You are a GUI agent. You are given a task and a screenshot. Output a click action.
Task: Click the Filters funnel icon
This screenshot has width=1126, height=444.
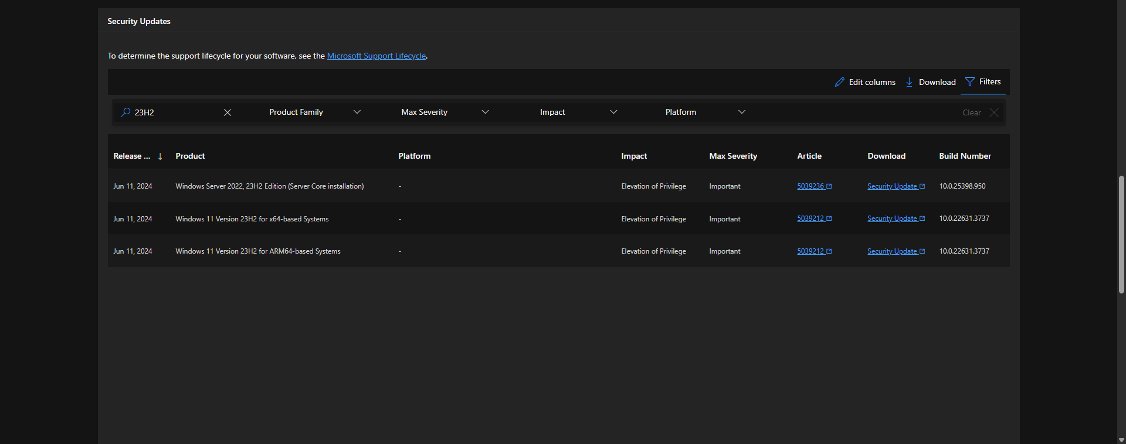click(970, 81)
